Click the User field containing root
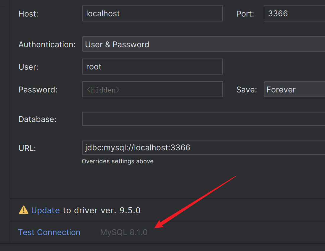 [x=152, y=66]
